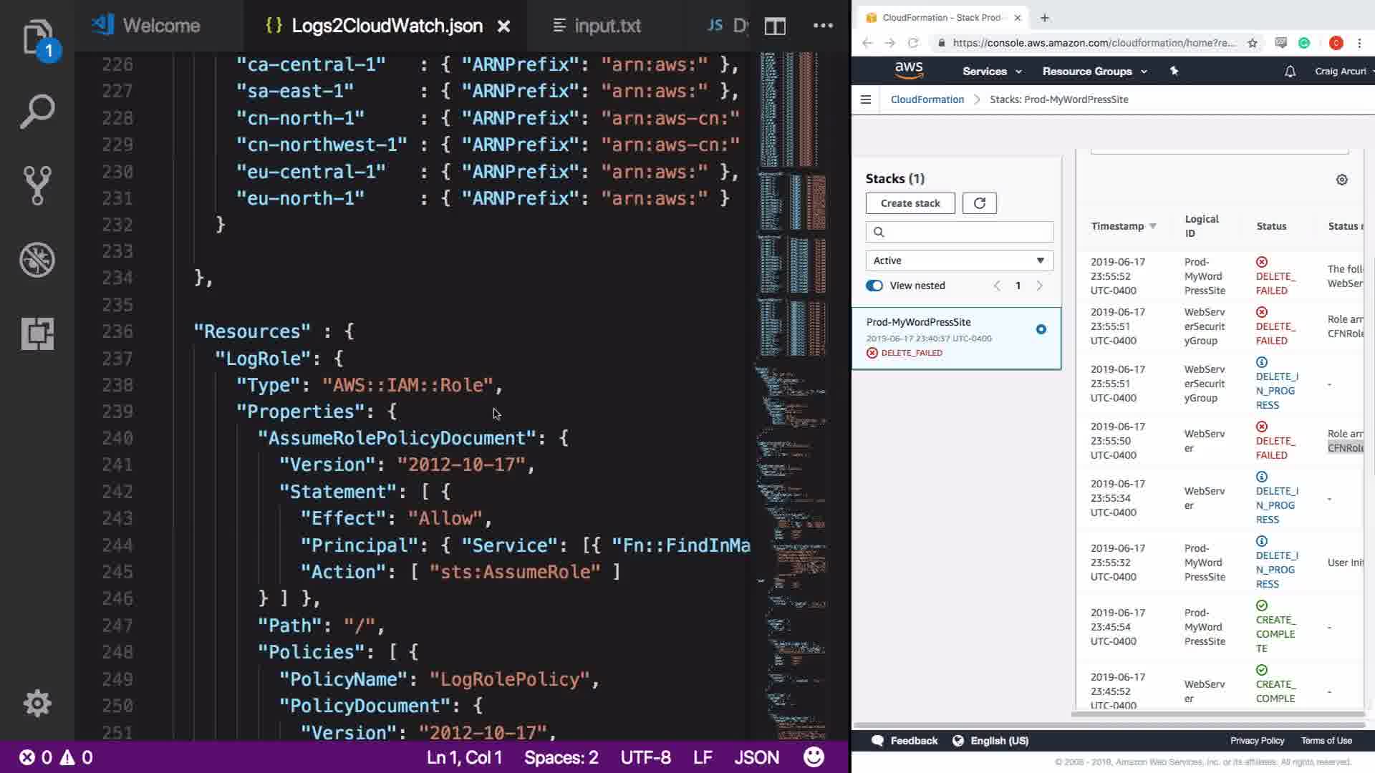The image size is (1375, 773).
Task: Open the Debug view in activity bar
Action: click(37, 260)
